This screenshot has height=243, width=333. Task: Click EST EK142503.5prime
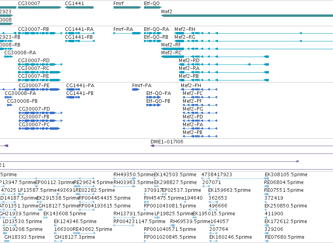(x=155, y=179)
